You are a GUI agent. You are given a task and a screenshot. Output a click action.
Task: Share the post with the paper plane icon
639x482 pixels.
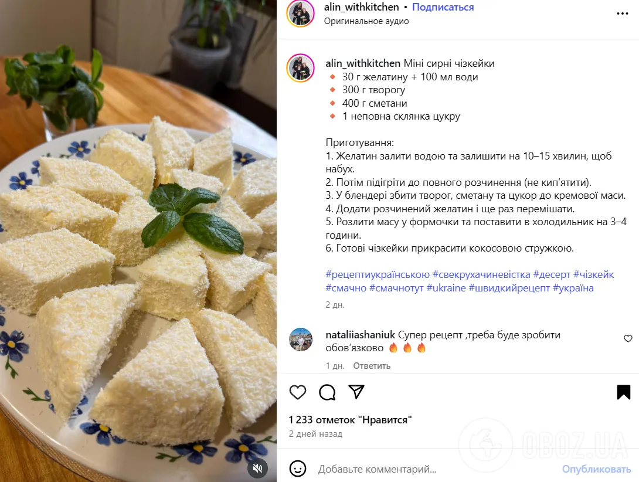click(356, 392)
